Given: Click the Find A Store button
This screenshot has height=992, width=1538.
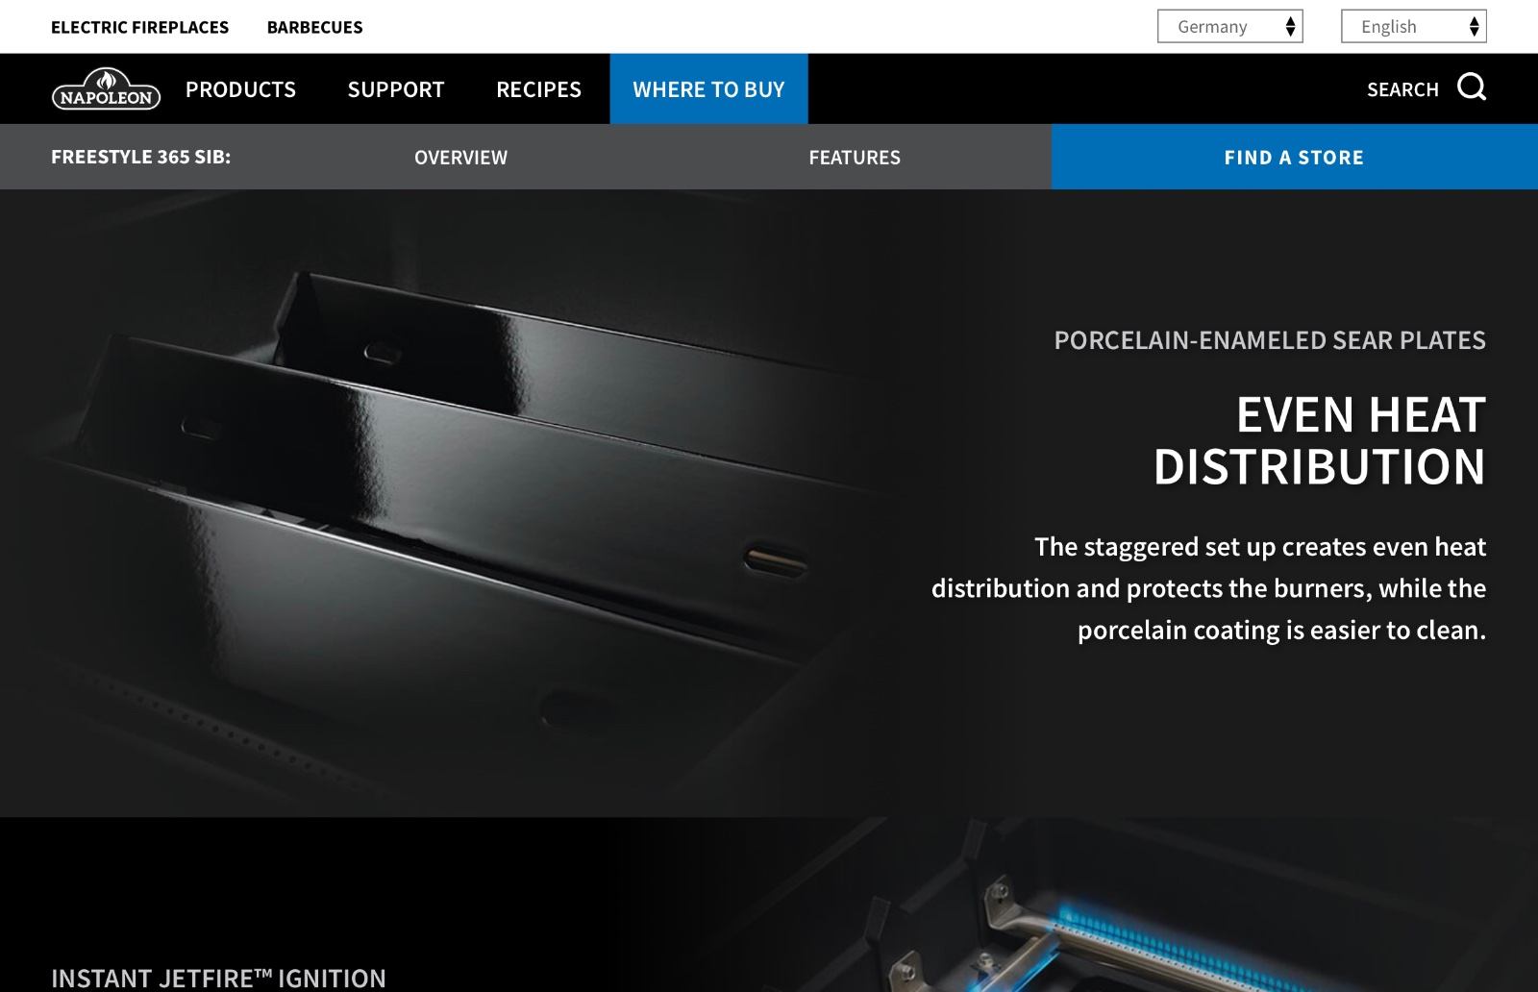Looking at the screenshot, I should (1294, 157).
